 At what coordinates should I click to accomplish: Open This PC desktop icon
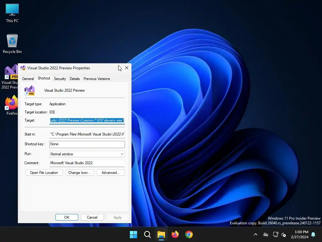coord(12,13)
